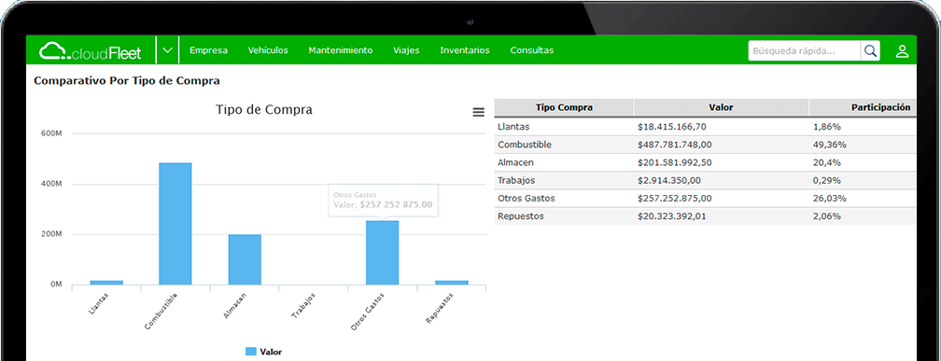The height and width of the screenshot is (361, 941).
Task: Select the Almacen table row label
Action: tap(515, 162)
